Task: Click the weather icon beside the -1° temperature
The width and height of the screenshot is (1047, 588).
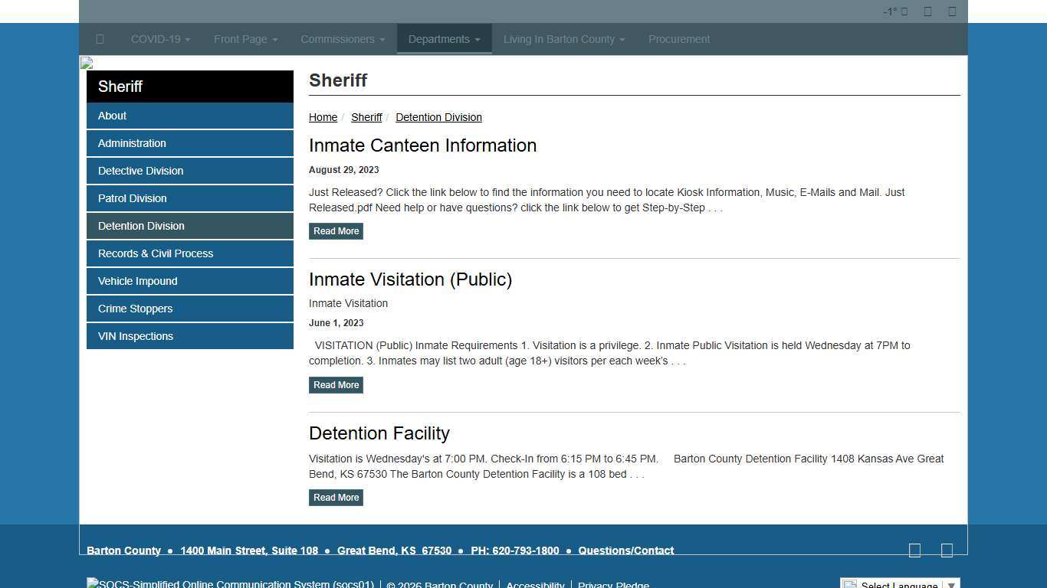Action: coord(904,11)
